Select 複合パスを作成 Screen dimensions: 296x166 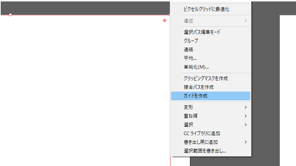point(210,87)
